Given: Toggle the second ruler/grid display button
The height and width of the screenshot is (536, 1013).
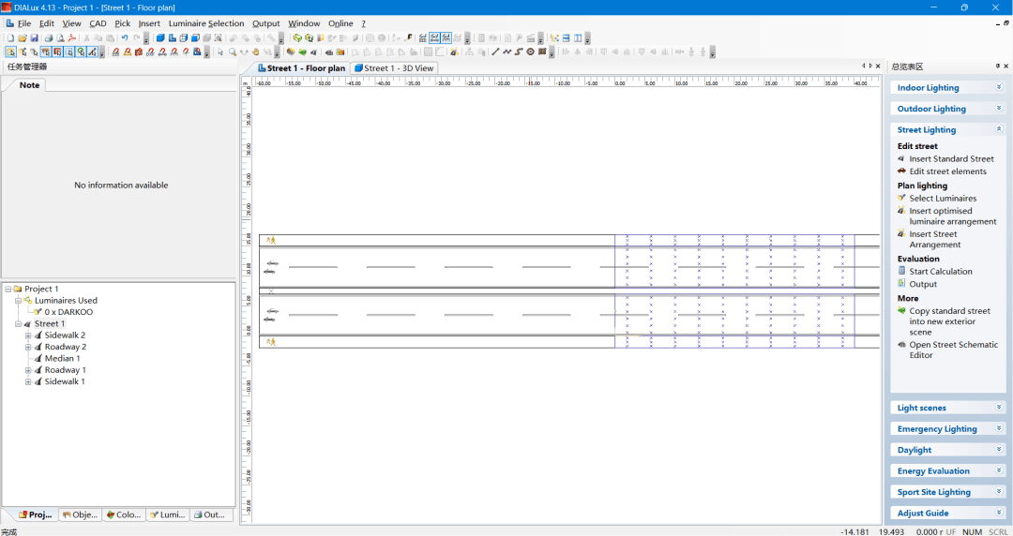Looking at the screenshot, I should pos(435,38).
